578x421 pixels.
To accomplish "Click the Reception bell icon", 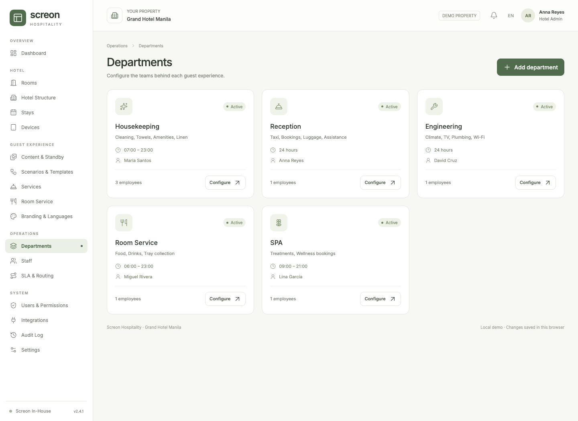I will tap(279, 106).
